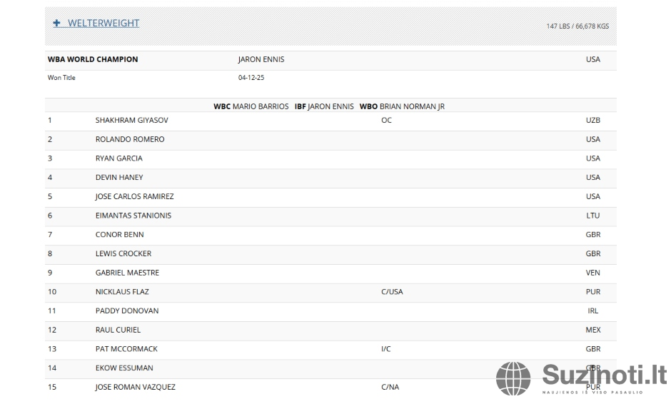Click the C/USA title tag for Nicklaus Flaz
Screen dimensions: 671x404
[x=392, y=292]
